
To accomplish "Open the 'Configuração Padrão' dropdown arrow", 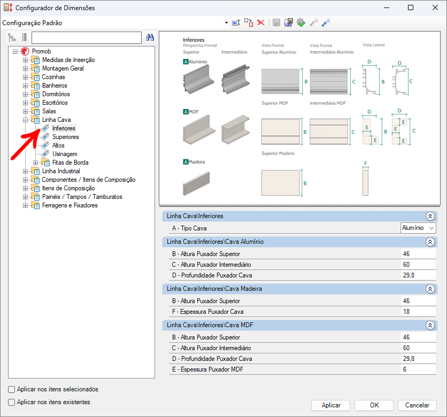I will click(x=226, y=23).
